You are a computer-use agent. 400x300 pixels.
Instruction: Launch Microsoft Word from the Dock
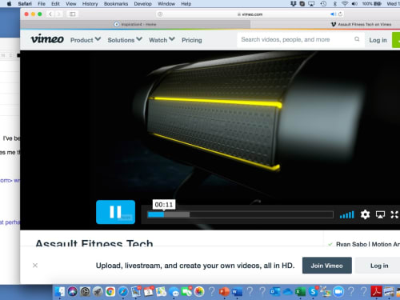pyautogui.click(x=237, y=291)
